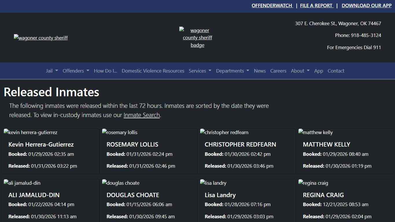Image resolution: width=395 pixels, height=222 pixels.
Task: Select Christopher Redfearn's photo thumbnail
Action: (x=224, y=132)
